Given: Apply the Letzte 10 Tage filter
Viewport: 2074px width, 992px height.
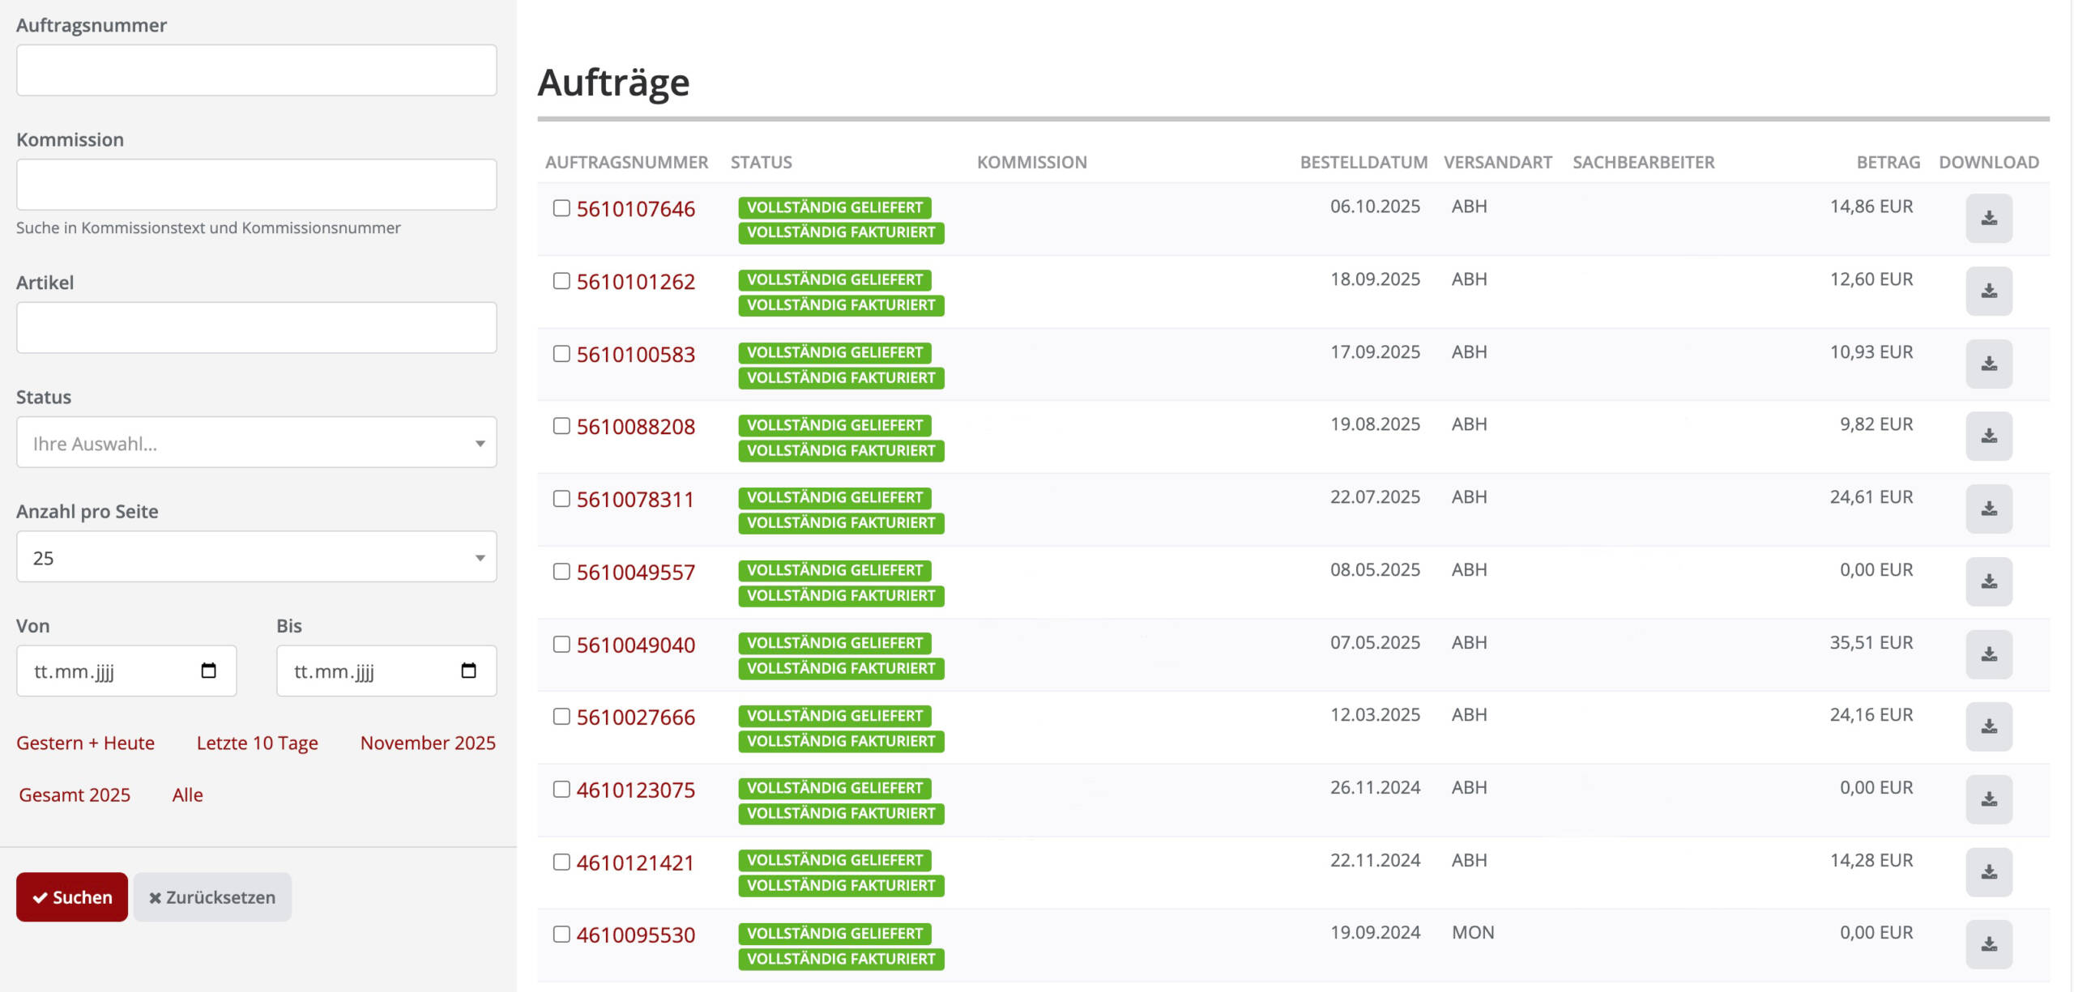Looking at the screenshot, I should pos(257,743).
